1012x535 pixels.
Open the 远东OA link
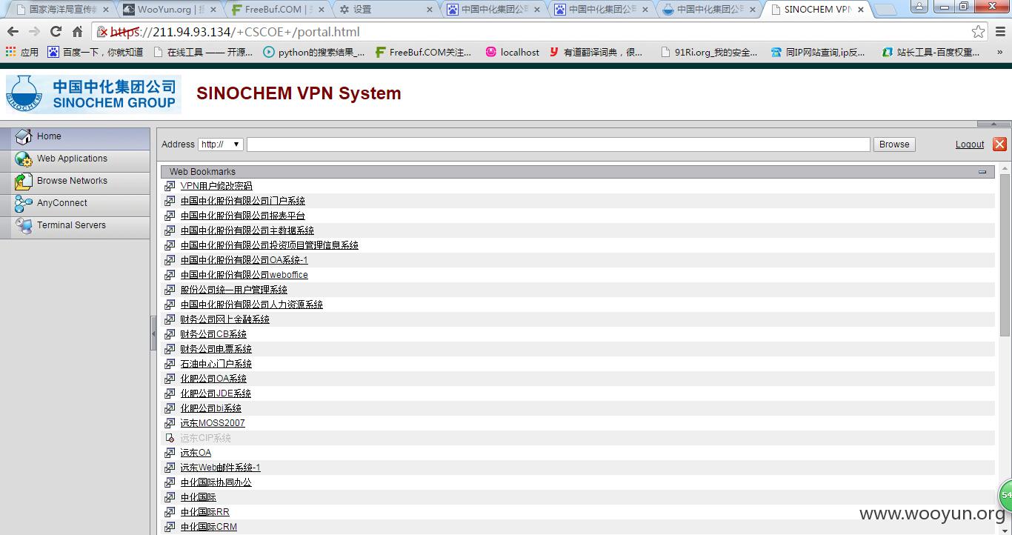point(196,453)
